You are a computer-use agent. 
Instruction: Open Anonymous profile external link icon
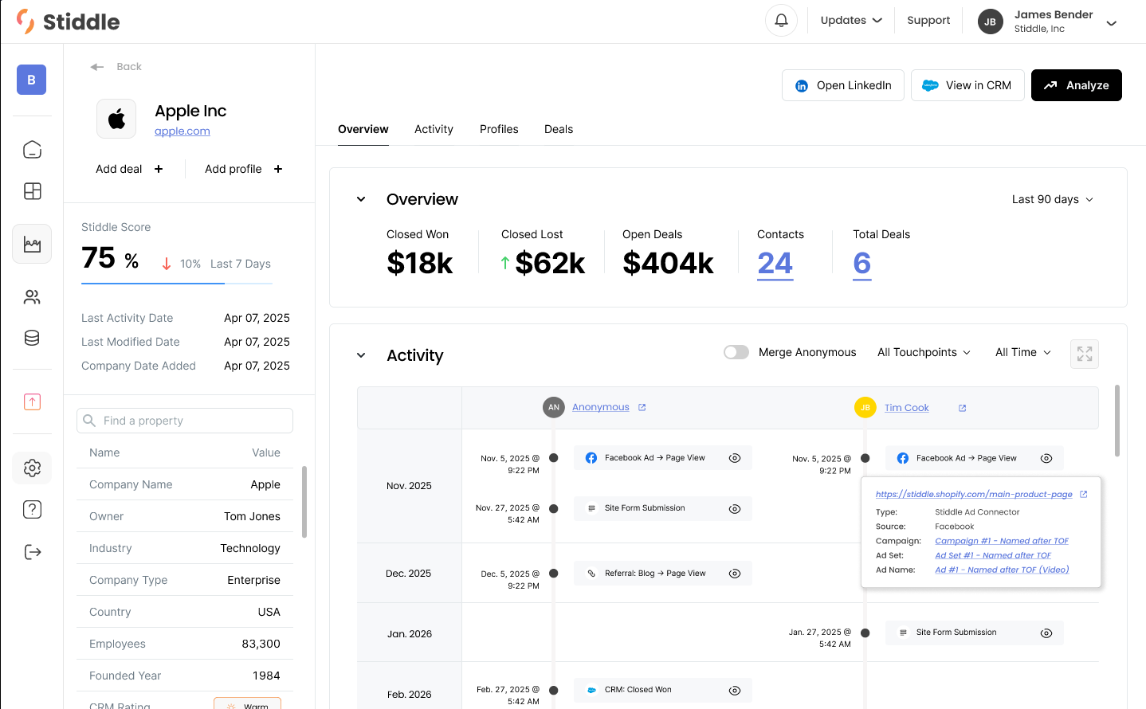click(x=642, y=407)
